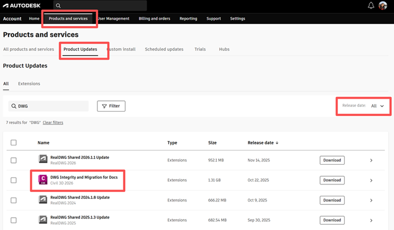
Task: Download DWG Integrity and Migration for Docs
Action: [x=332, y=180]
